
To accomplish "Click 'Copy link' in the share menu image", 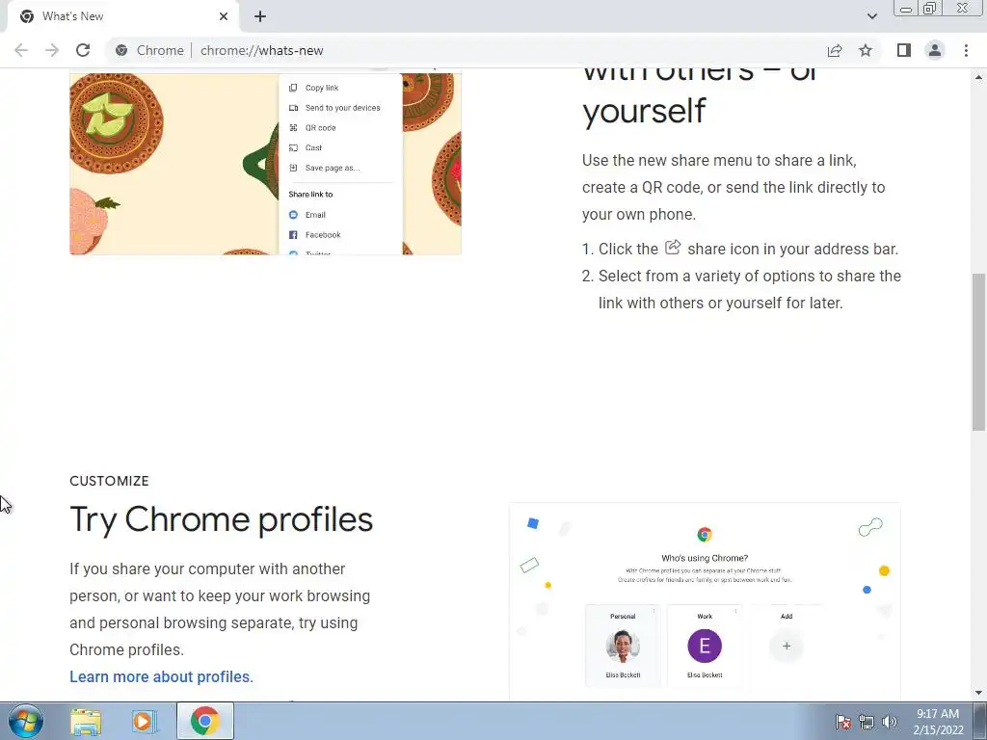I will click(322, 88).
